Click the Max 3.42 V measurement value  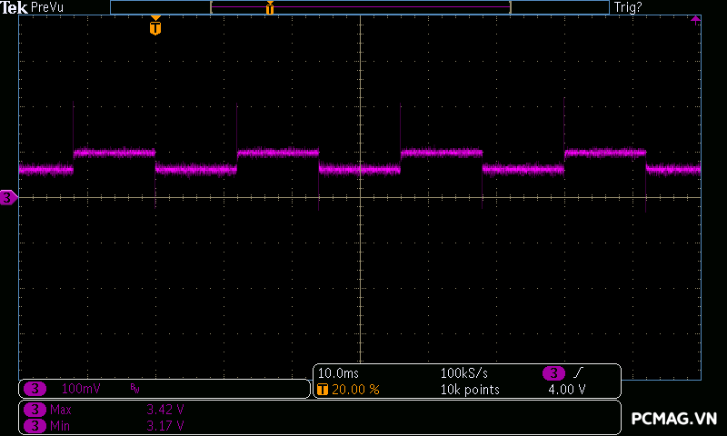165,410
